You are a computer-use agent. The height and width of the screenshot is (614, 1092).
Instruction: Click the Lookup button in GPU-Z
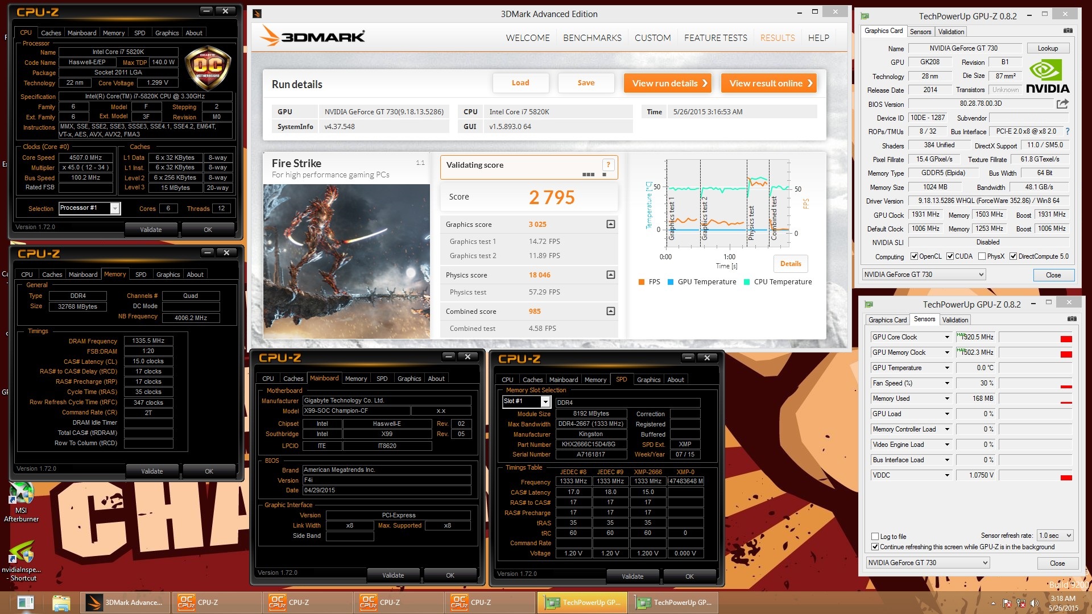pyautogui.click(x=1048, y=48)
